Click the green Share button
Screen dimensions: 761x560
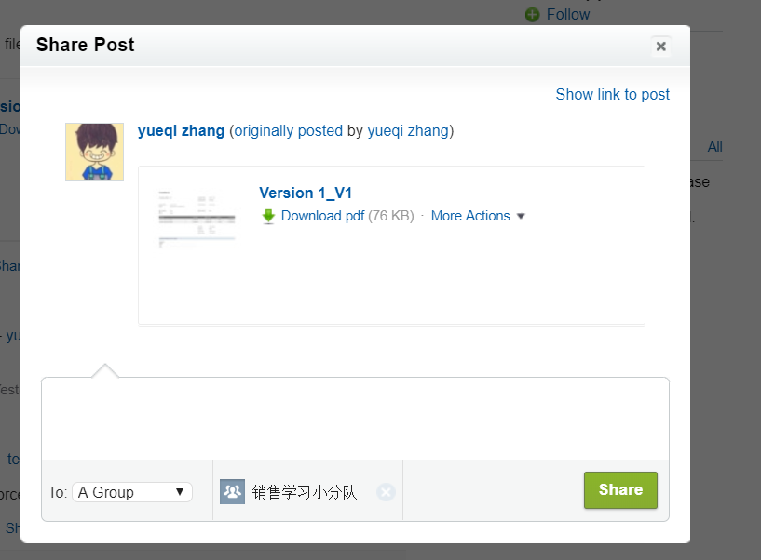coord(620,490)
